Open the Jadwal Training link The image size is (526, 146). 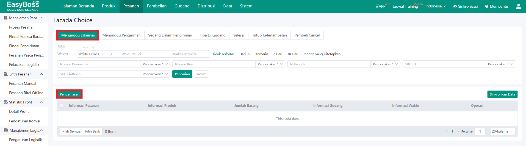point(405,6)
